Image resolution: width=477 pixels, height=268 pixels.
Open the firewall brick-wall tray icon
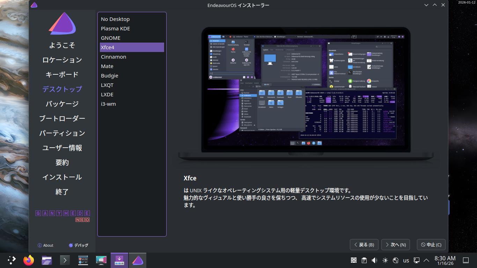tap(354, 260)
